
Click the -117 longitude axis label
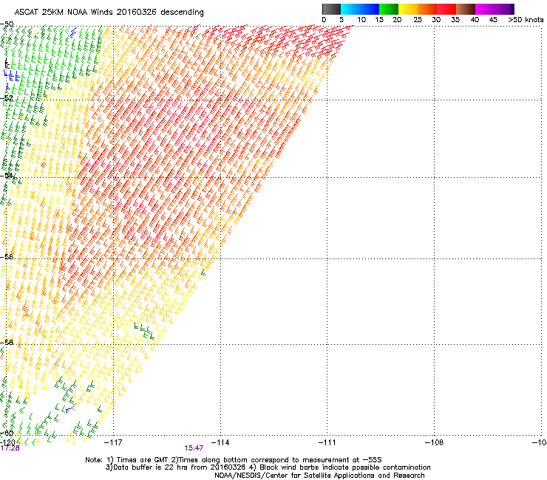pos(113,442)
